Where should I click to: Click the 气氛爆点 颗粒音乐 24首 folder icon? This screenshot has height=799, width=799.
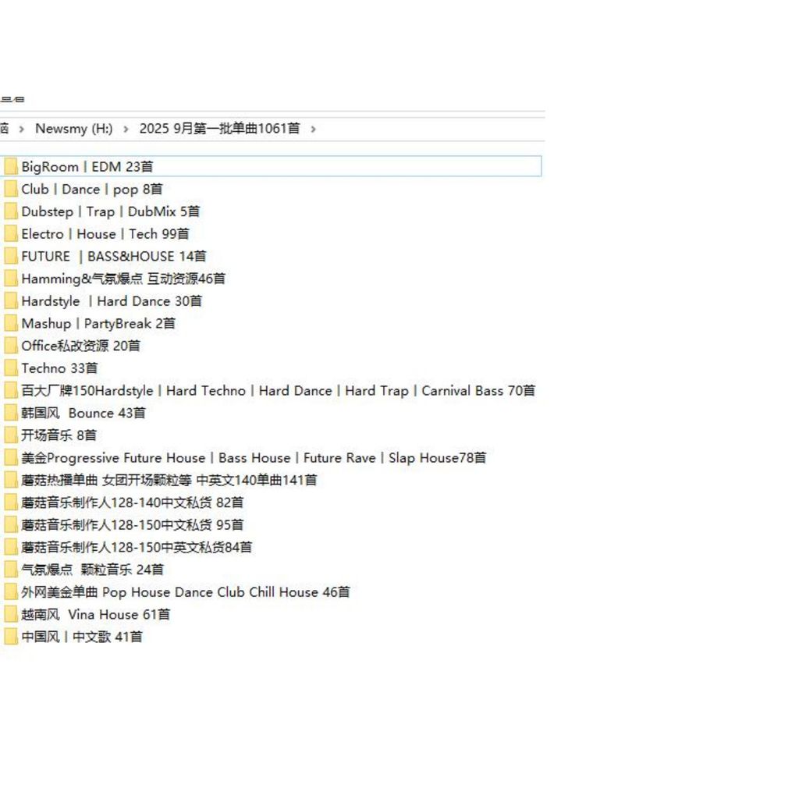click(11, 570)
